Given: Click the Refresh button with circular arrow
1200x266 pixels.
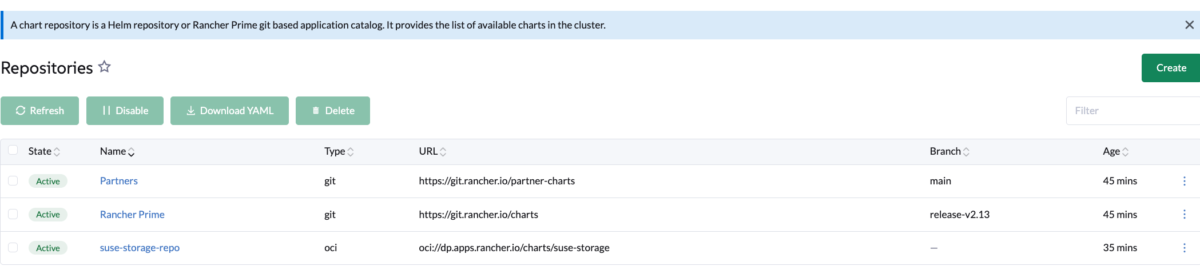Looking at the screenshot, I should click(39, 111).
